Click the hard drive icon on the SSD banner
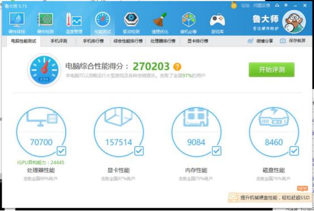This screenshot has height=211, width=314. (x=233, y=197)
